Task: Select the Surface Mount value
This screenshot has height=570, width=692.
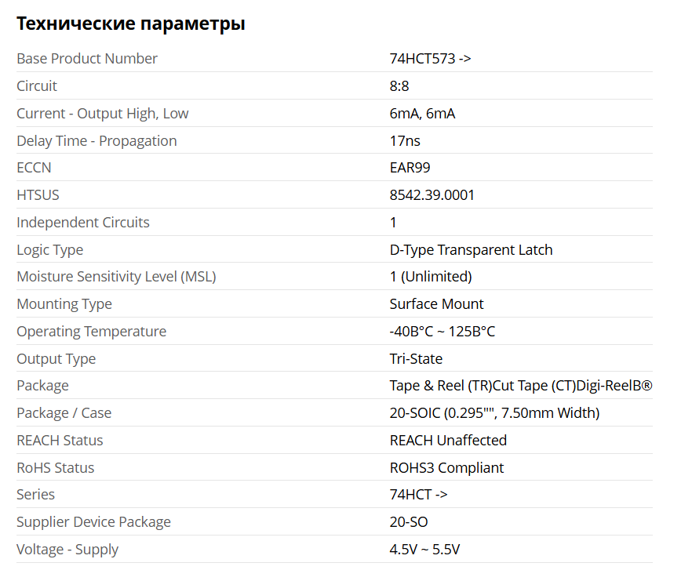Action: [436, 304]
